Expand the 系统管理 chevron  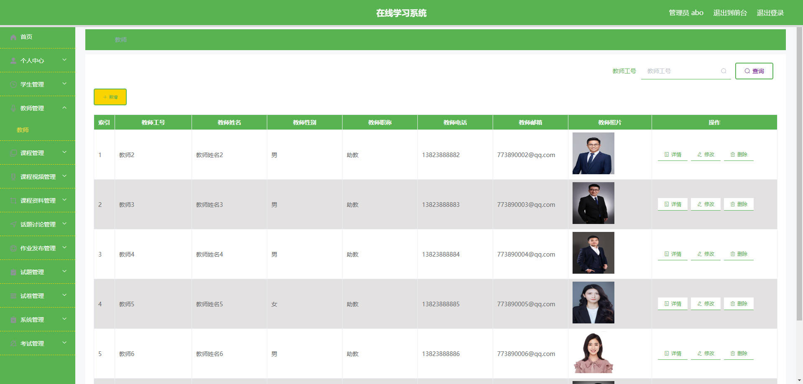tap(64, 319)
